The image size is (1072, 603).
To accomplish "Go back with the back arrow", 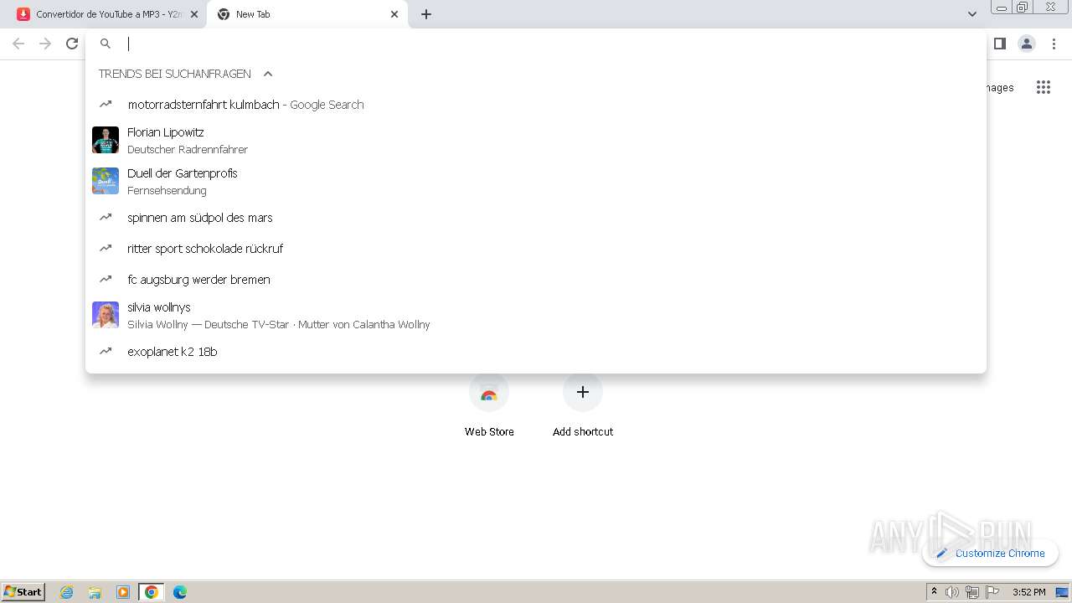I will (x=18, y=44).
